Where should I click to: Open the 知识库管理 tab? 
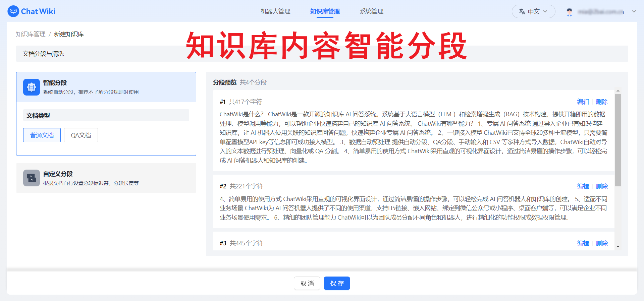tap(325, 11)
